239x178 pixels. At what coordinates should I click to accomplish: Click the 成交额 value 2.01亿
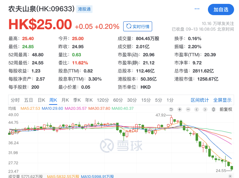pos(143,47)
